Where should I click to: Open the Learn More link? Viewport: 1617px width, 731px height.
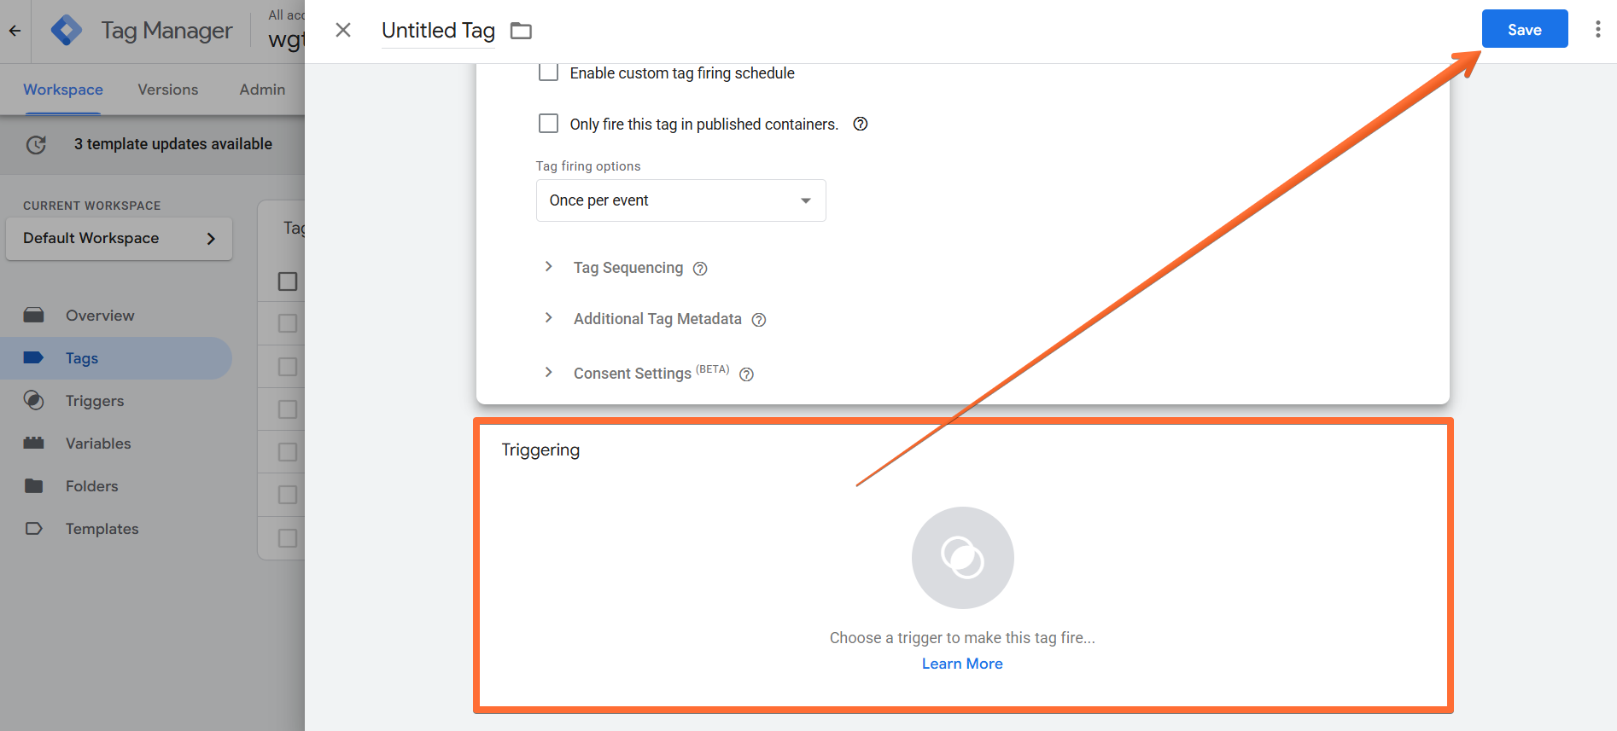[x=962, y=664]
